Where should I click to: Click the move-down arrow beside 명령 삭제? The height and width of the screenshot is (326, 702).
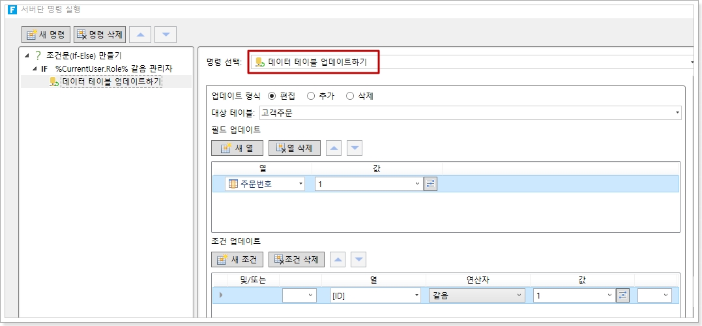[x=166, y=35]
